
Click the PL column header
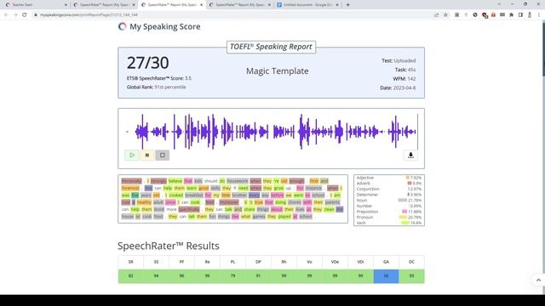coord(232,262)
